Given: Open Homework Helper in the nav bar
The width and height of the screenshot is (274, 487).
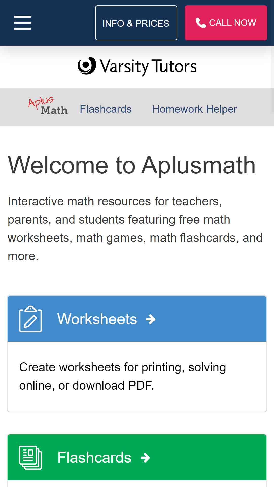Looking at the screenshot, I should tap(195, 109).
